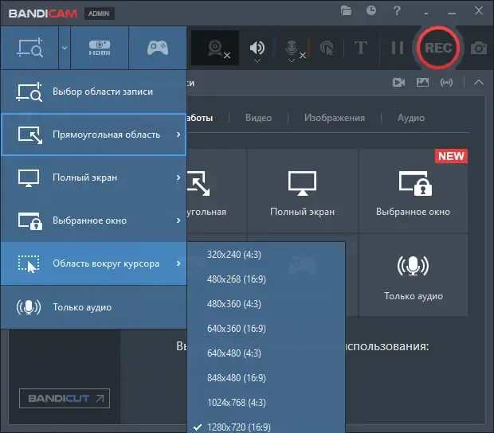Choose 'Выбор области записи' menu item
The image size is (494, 433).
tap(94, 92)
